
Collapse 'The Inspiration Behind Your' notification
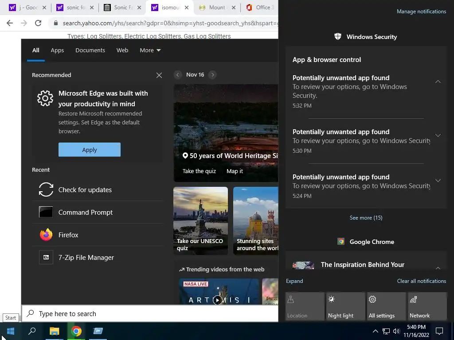click(x=438, y=268)
